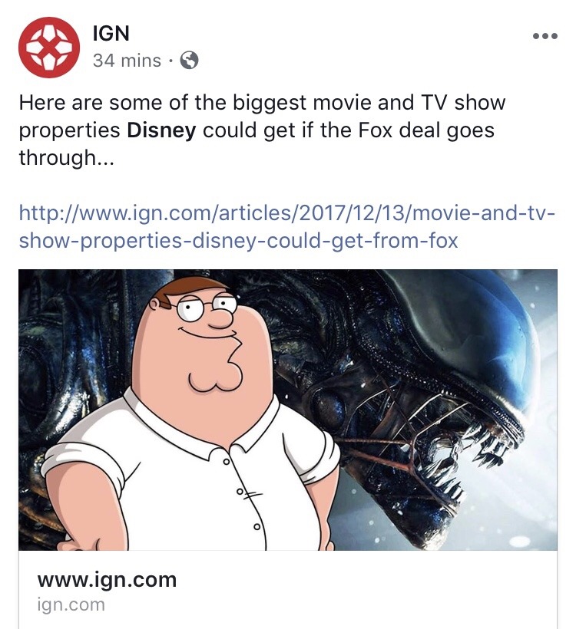This screenshot has width=576, height=629.
Task: Open the three-dot post options menu
Action: (x=545, y=36)
